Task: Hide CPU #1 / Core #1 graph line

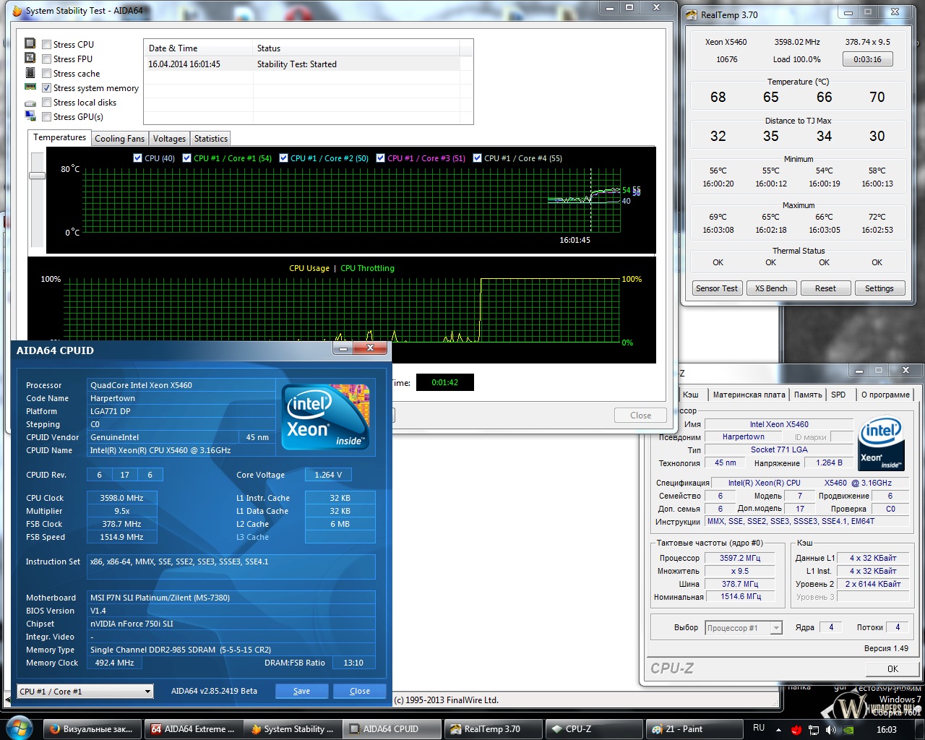Action: [x=187, y=158]
